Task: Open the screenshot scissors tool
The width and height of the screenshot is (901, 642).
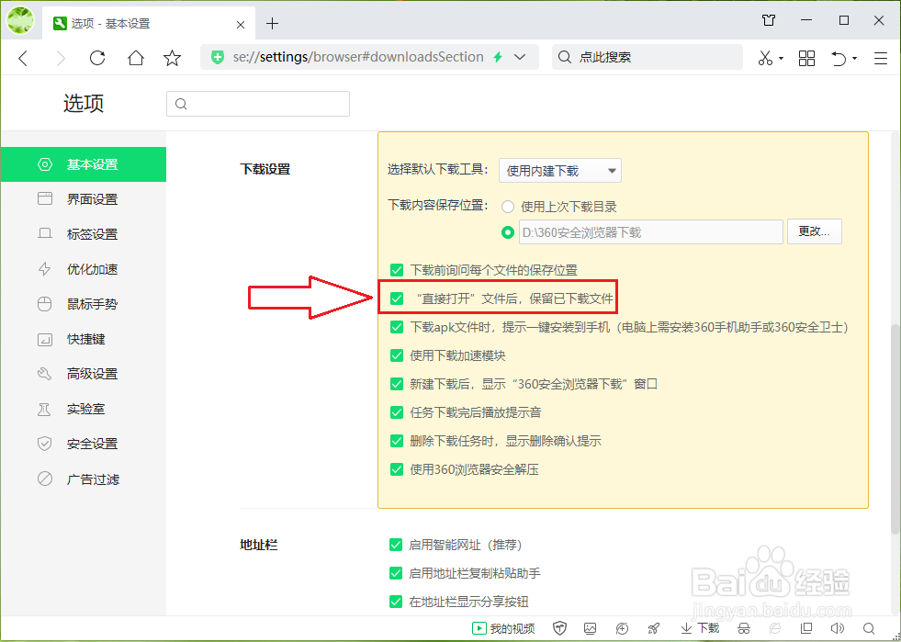Action: [x=766, y=57]
